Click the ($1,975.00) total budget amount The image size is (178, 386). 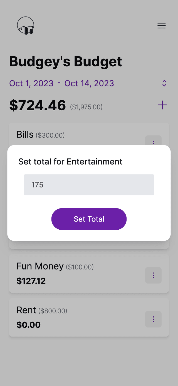click(86, 107)
